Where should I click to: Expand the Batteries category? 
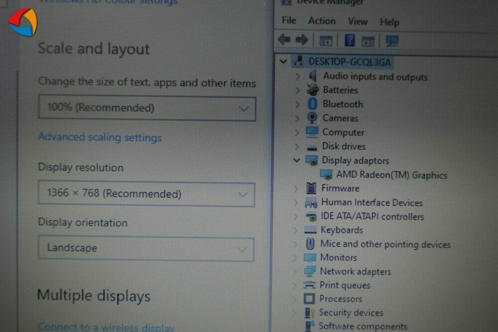pos(297,91)
